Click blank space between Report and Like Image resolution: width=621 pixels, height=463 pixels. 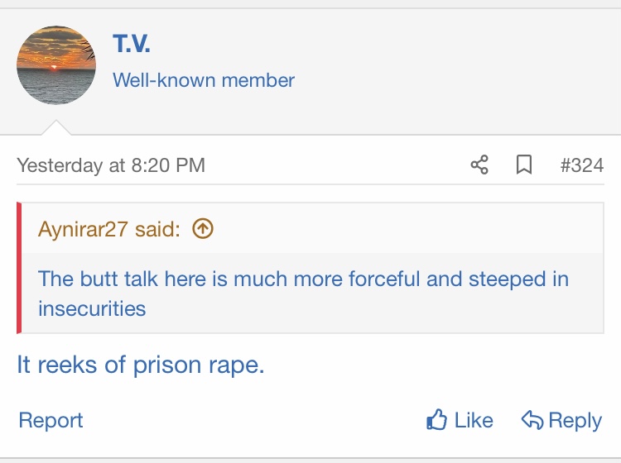(248, 421)
